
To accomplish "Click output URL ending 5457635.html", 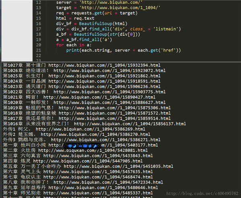I will (98, 172).
